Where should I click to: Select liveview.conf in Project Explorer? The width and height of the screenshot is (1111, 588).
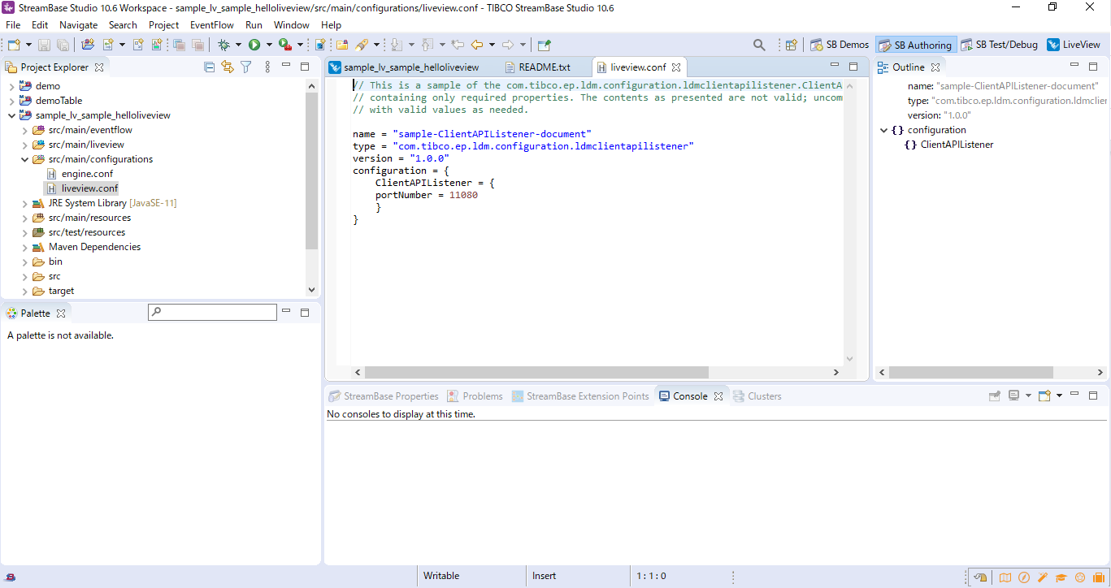pyautogui.click(x=89, y=188)
